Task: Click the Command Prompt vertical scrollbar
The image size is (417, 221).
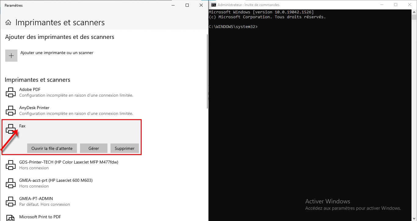Action: 414,115
